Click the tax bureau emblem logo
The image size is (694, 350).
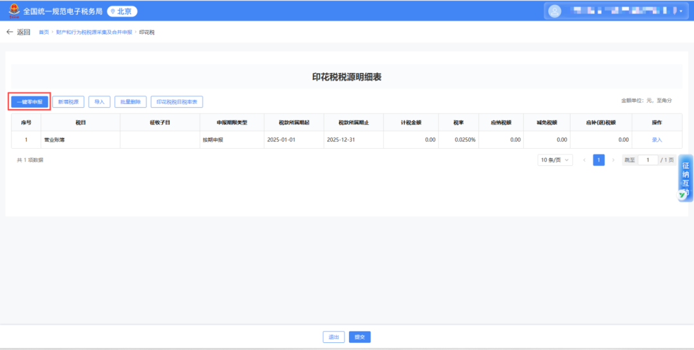pos(13,11)
